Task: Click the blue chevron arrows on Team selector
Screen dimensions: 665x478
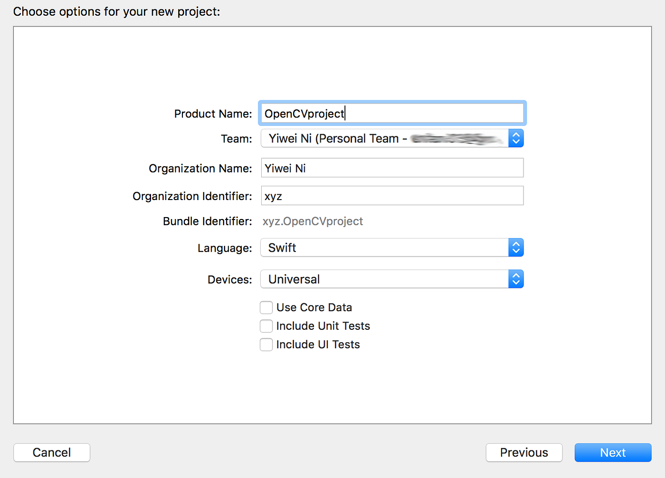Action: [x=516, y=138]
